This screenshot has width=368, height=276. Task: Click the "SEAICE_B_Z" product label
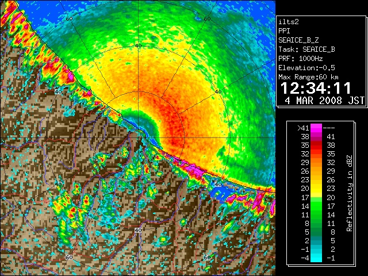click(298, 40)
